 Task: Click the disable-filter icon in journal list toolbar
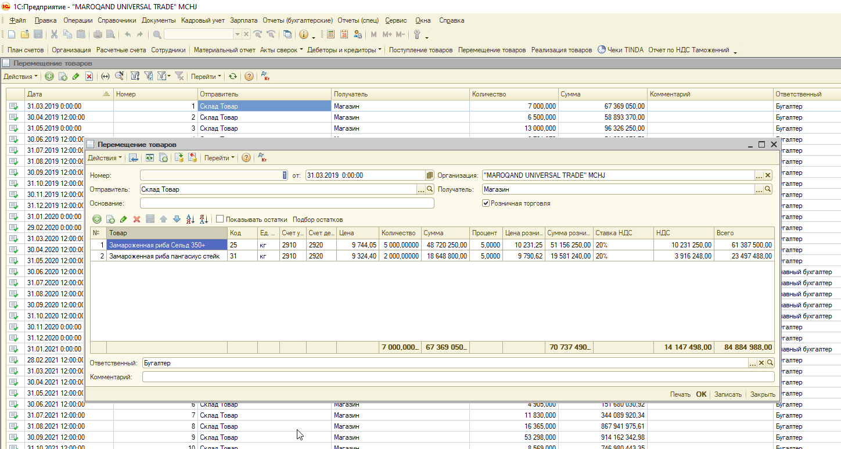point(179,76)
